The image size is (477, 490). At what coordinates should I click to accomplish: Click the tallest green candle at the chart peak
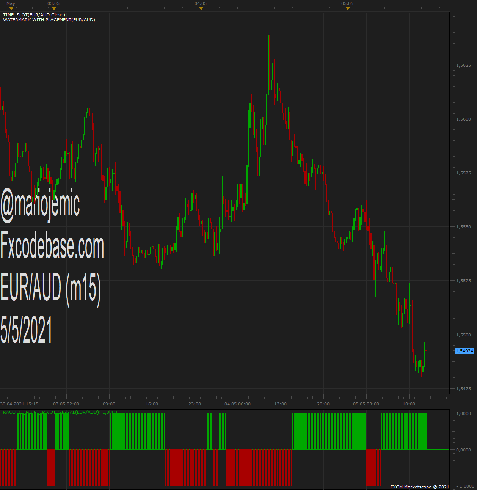tap(268, 63)
